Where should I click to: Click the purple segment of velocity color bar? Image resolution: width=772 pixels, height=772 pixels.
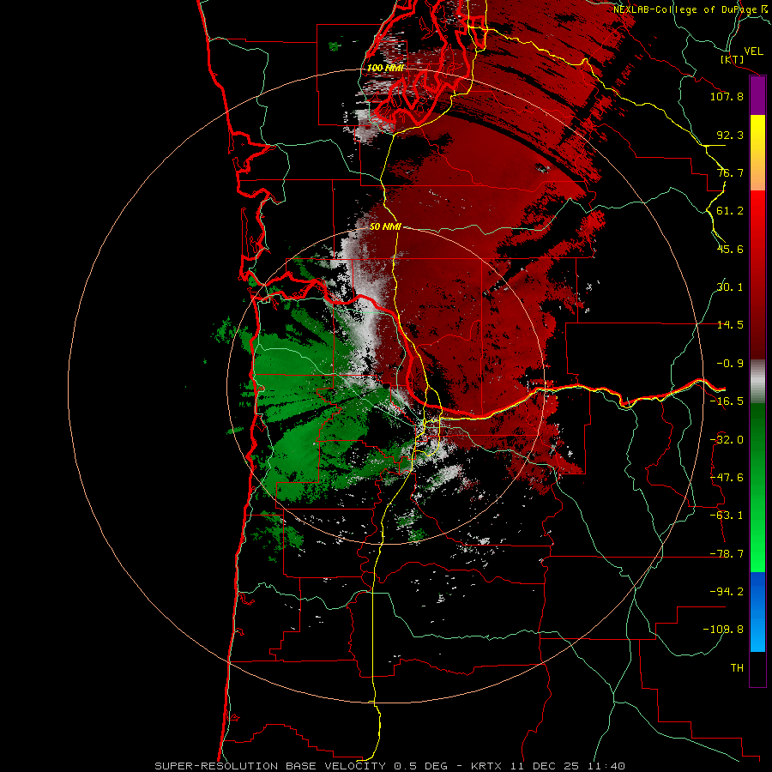point(757,96)
